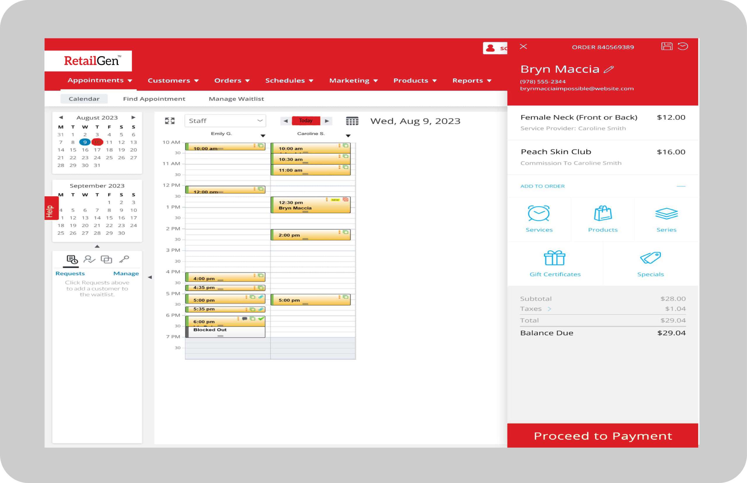Open the Appointments menu
This screenshot has height=483, width=747.
[x=100, y=81]
